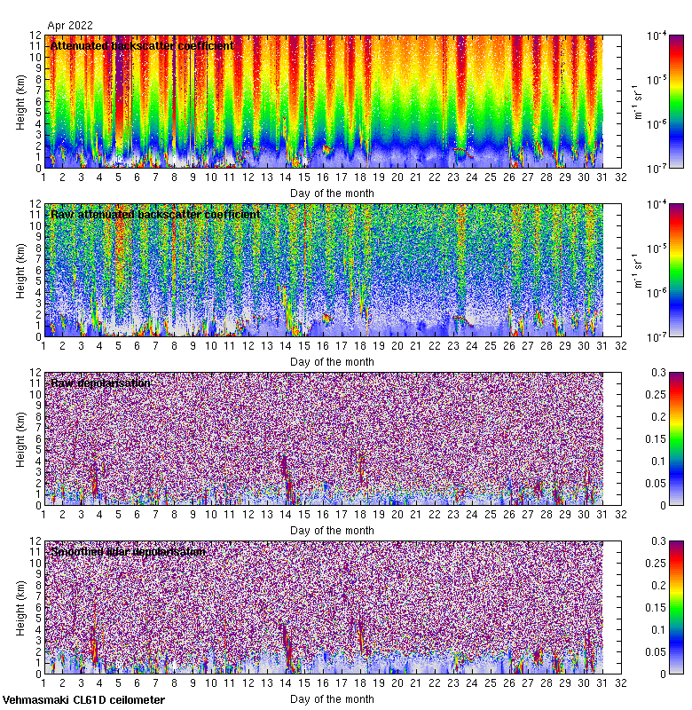Click the top panel's backscatter color bar

point(676,101)
